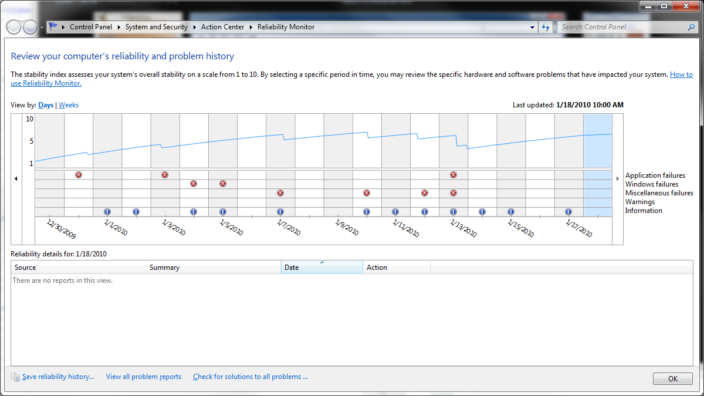The height and width of the screenshot is (396, 704).
Task: Go back using the Back arrow button
Action: tap(13, 27)
